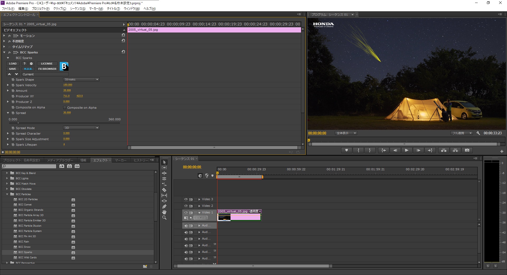The height and width of the screenshot is (275, 507).
Task: Open Spark Shape Streaks dropdown
Action: click(x=81, y=79)
